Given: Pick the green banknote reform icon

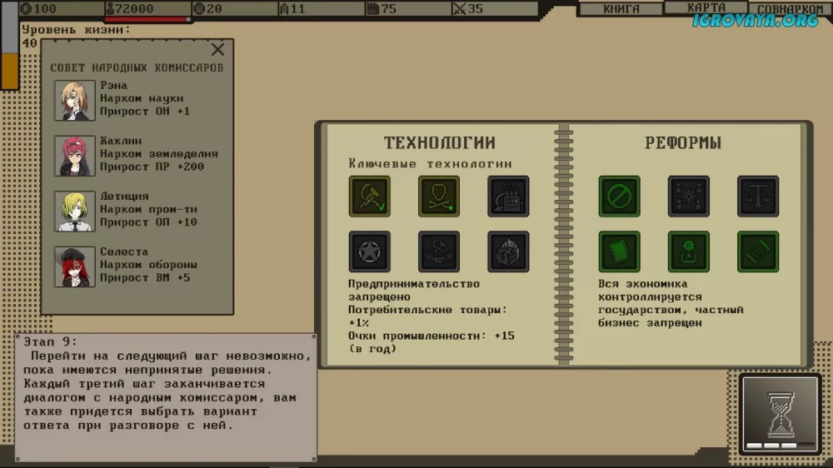Looking at the screenshot, I should click(758, 251).
